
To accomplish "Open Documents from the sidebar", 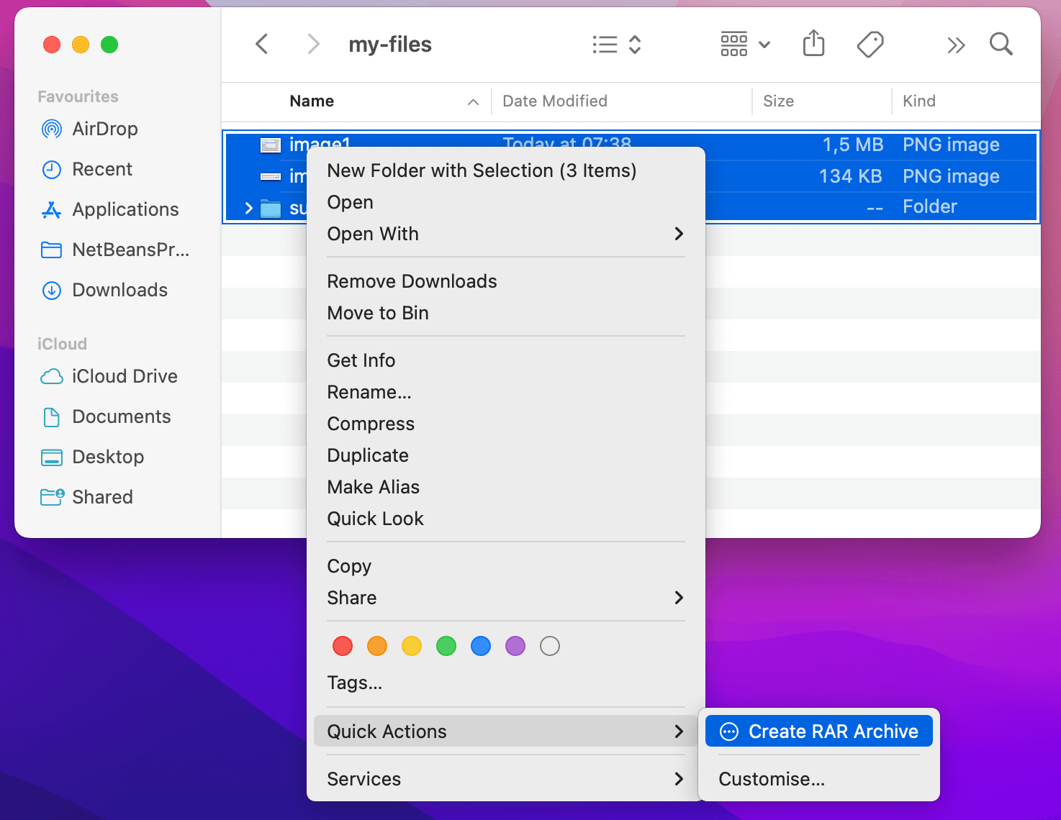I will [x=121, y=416].
